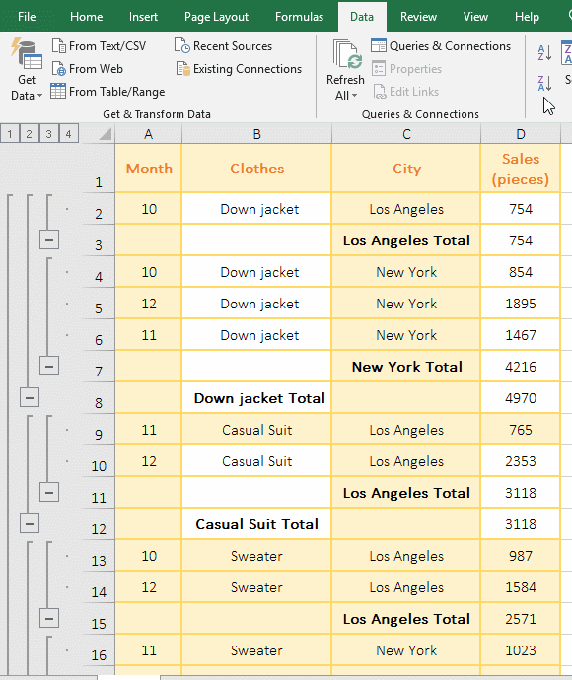The width and height of the screenshot is (572, 680).
Task: Click the Refresh All icon
Action: [347, 54]
